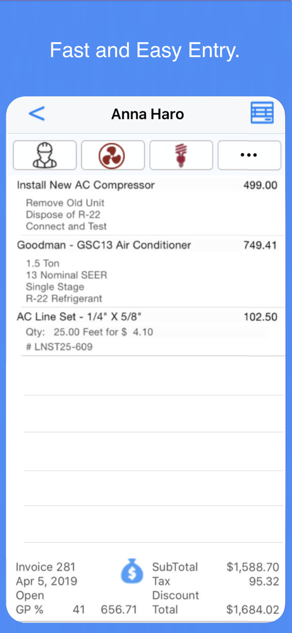Navigate back using the blue chevron

36,114
